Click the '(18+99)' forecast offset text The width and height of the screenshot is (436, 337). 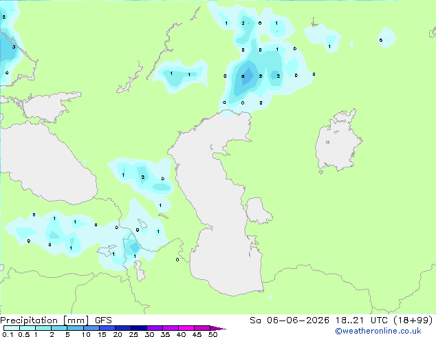coord(413,320)
